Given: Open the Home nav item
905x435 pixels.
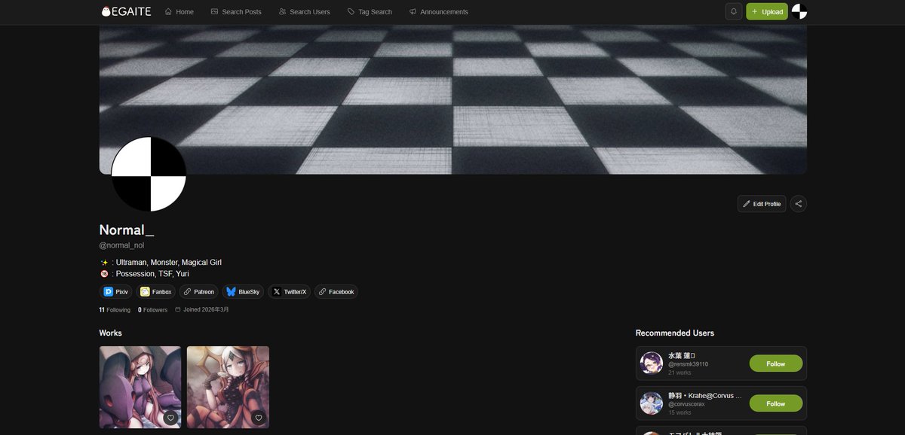Looking at the screenshot, I should pos(179,12).
